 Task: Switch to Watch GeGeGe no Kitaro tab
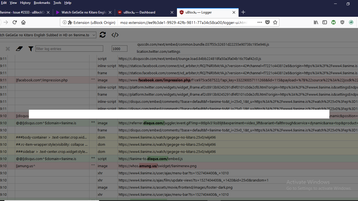click(x=84, y=12)
